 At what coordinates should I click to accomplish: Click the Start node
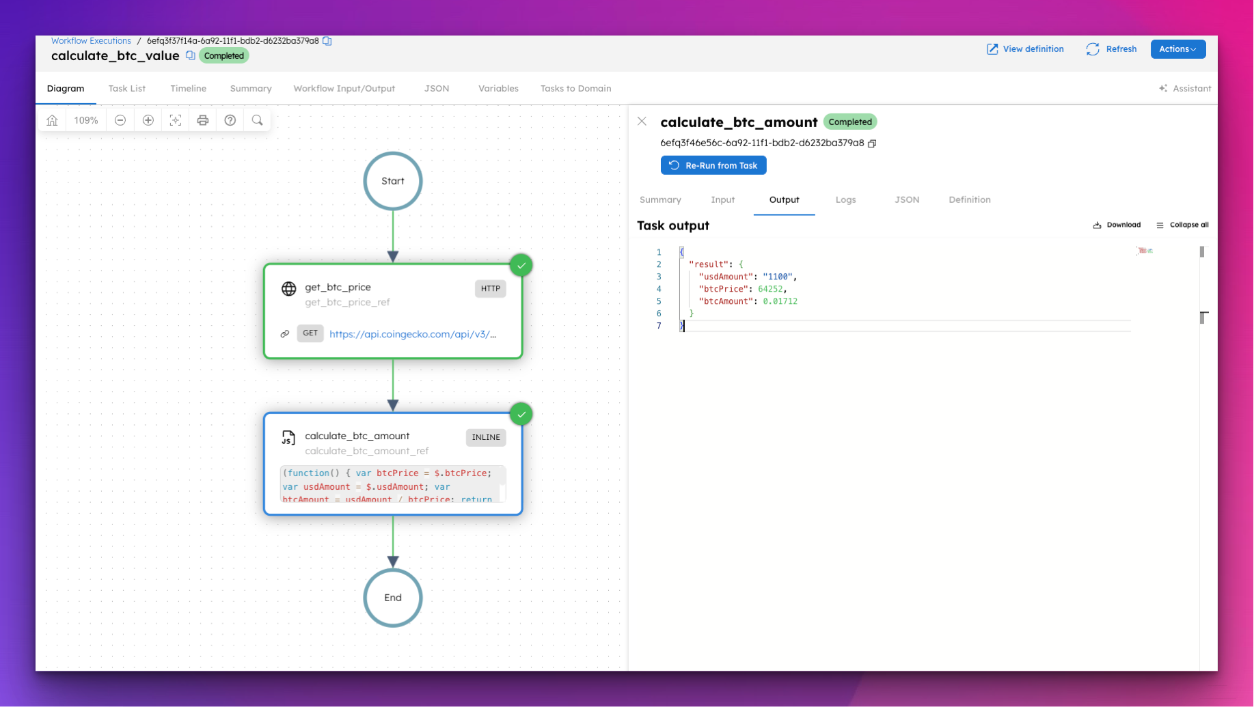pos(393,181)
